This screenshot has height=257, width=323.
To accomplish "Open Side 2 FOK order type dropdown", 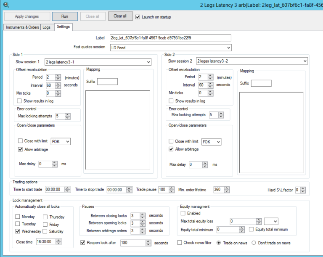I will coord(218,142).
